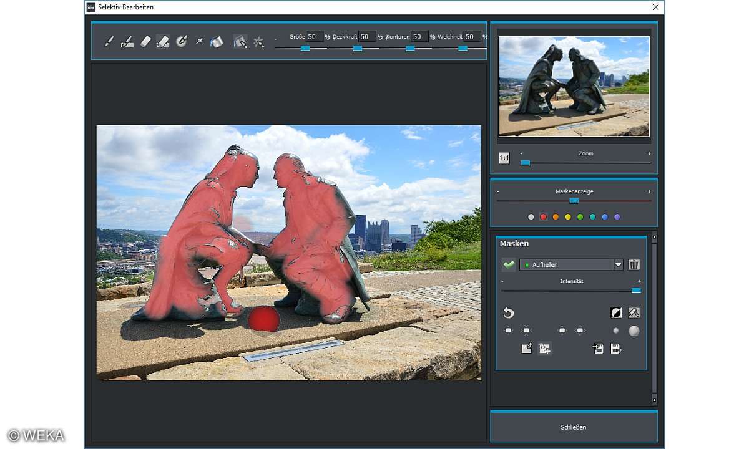Click the Schließen button
The image size is (749, 449).
pos(574,427)
